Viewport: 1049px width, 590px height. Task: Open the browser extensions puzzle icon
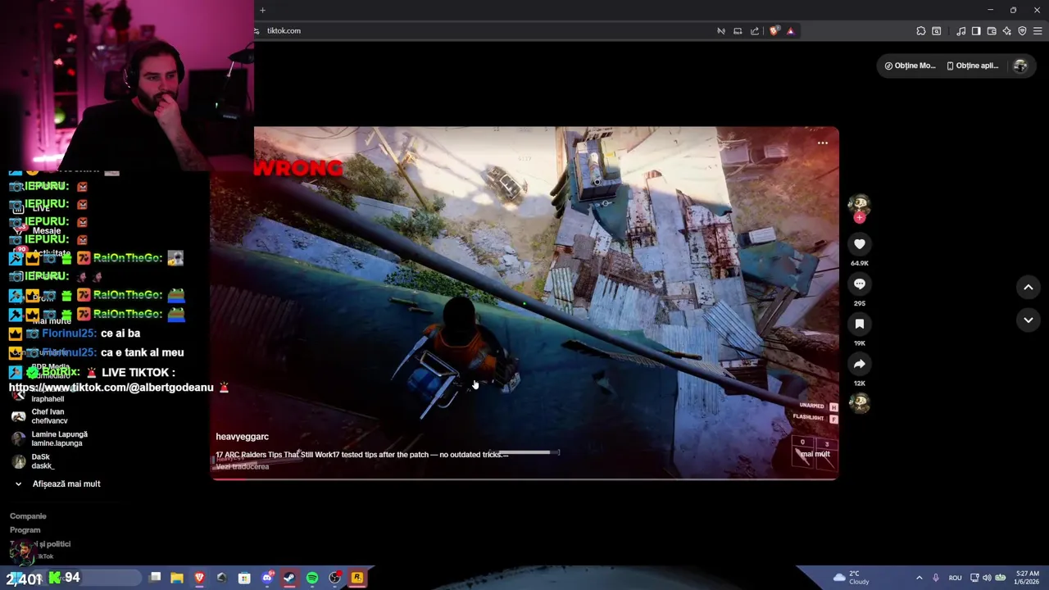point(921,31)
